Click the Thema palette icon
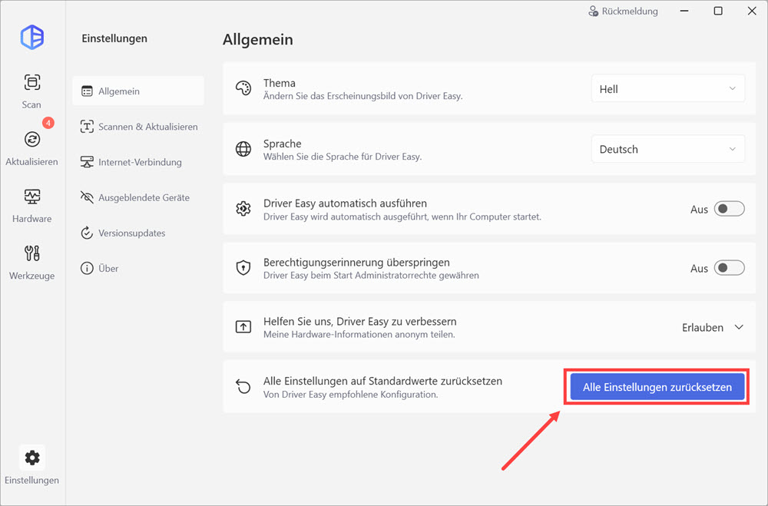Screen dimensions: 768x506 (x=243, y=88)
